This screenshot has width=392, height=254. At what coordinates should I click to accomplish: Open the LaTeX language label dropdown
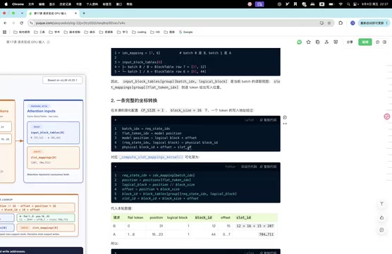point(249,120)
